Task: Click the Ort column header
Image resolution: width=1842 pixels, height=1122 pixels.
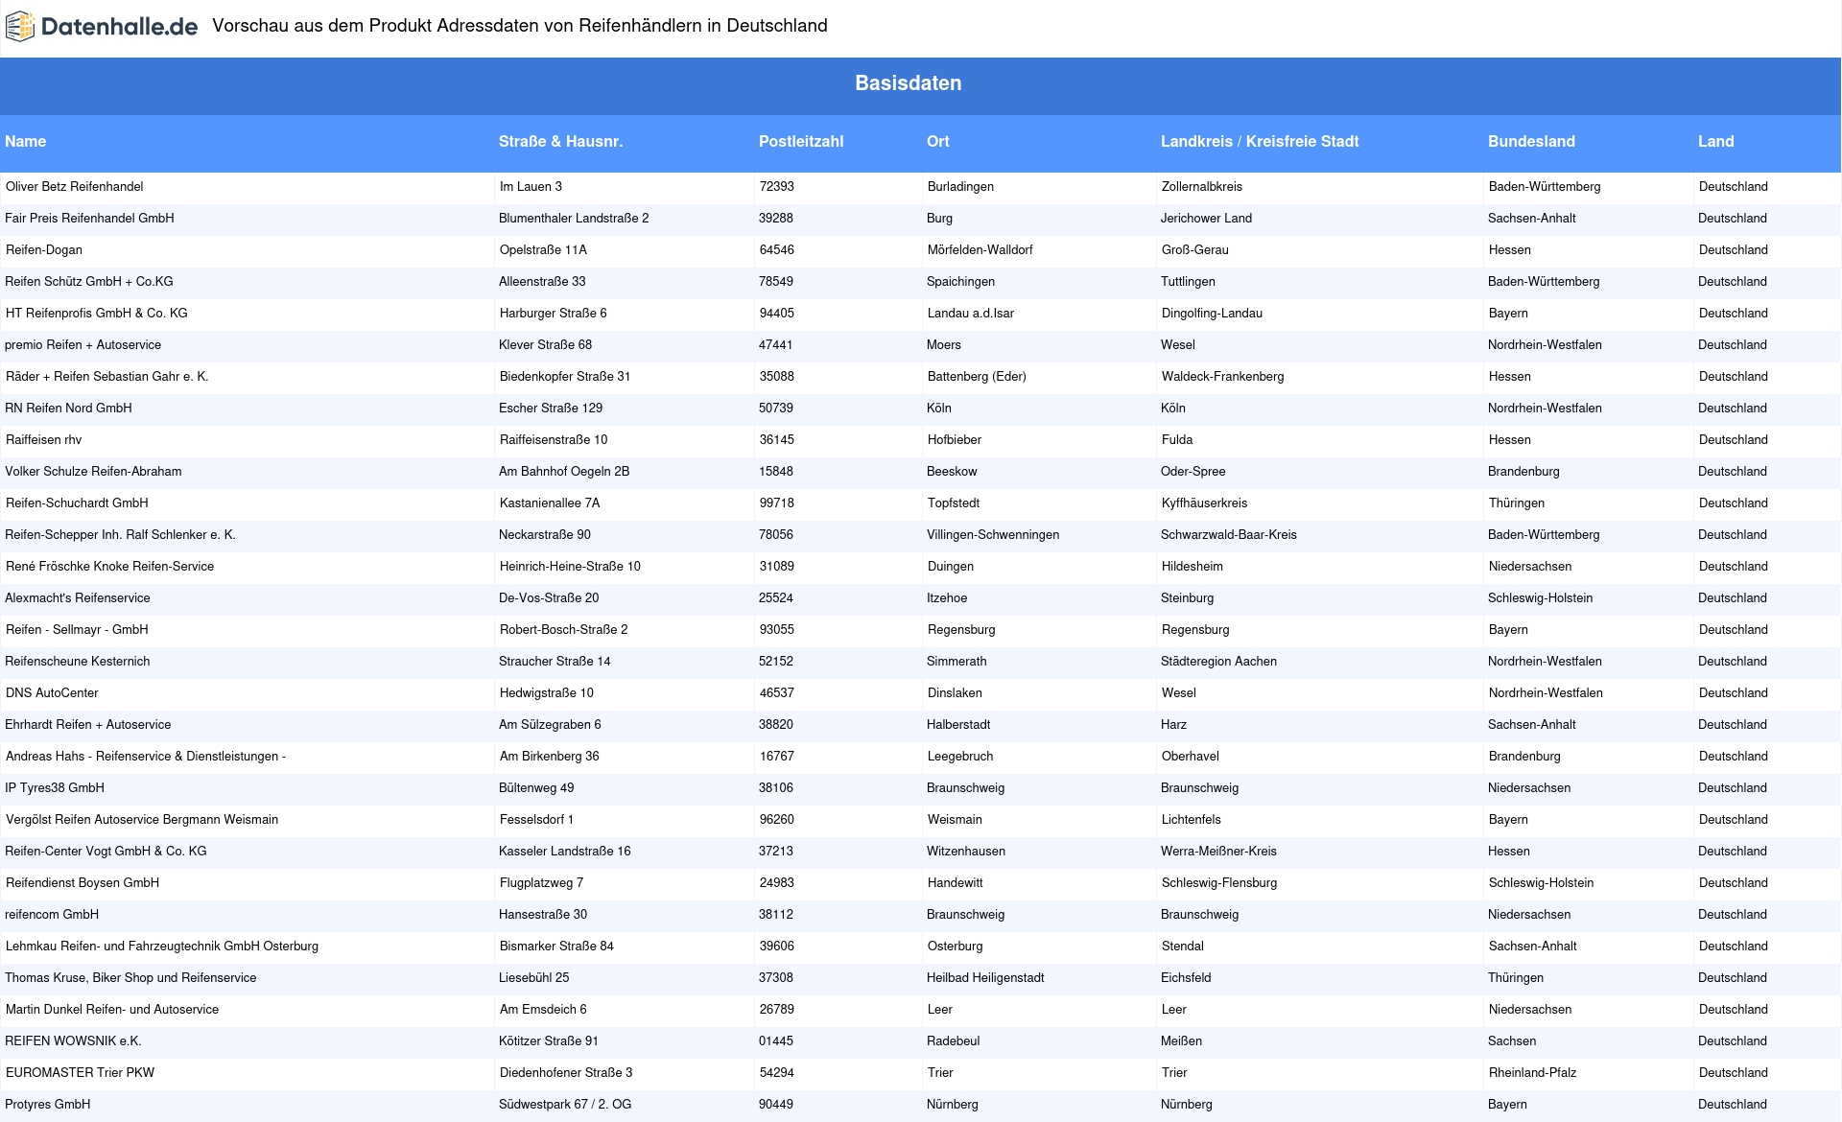Action: (x=938, y=141)
